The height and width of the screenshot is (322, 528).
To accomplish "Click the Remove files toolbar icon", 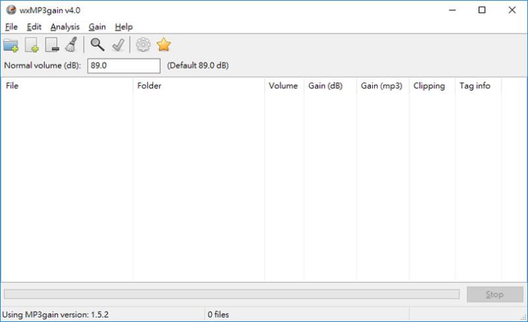I will [x=52, y=45].
